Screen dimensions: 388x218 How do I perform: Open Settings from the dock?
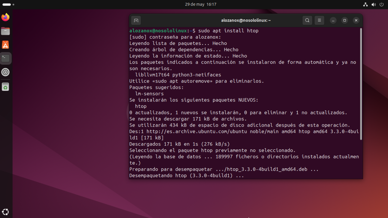pyautogui.click(x=5, y=72)
